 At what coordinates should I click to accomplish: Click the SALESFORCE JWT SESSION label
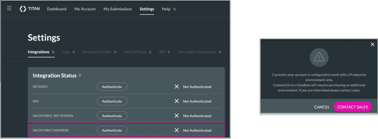point(53,116)
